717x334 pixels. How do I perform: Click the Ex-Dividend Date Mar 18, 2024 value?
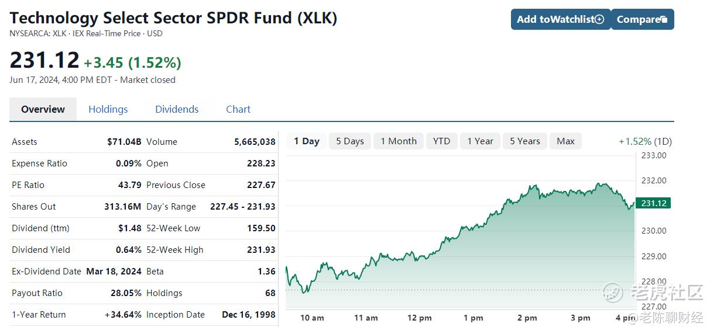[114, 272]
